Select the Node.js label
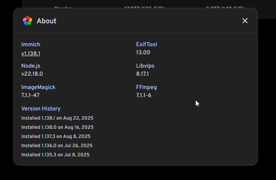 [x=31, y=66]
